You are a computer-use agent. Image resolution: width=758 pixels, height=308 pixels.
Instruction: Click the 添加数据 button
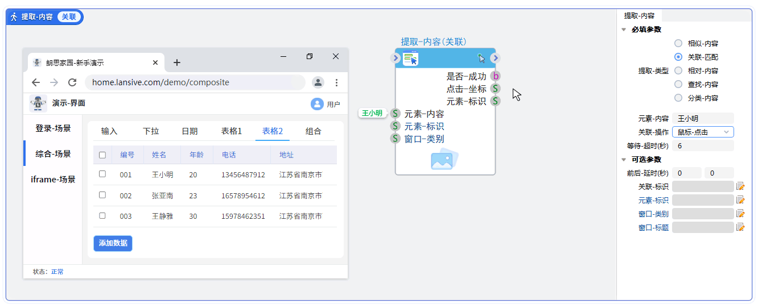113,243
